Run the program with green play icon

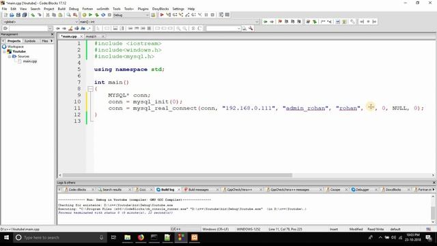(90, 15)
